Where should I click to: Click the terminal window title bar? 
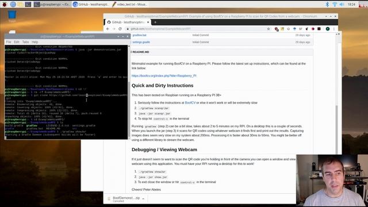[67, 36]
